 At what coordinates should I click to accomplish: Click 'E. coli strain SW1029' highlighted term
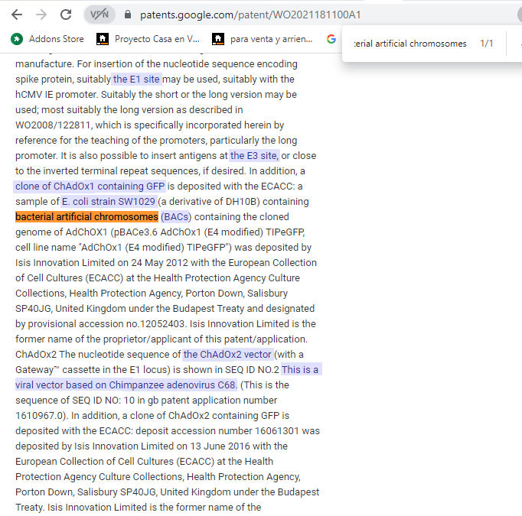[x=109, y=202]
